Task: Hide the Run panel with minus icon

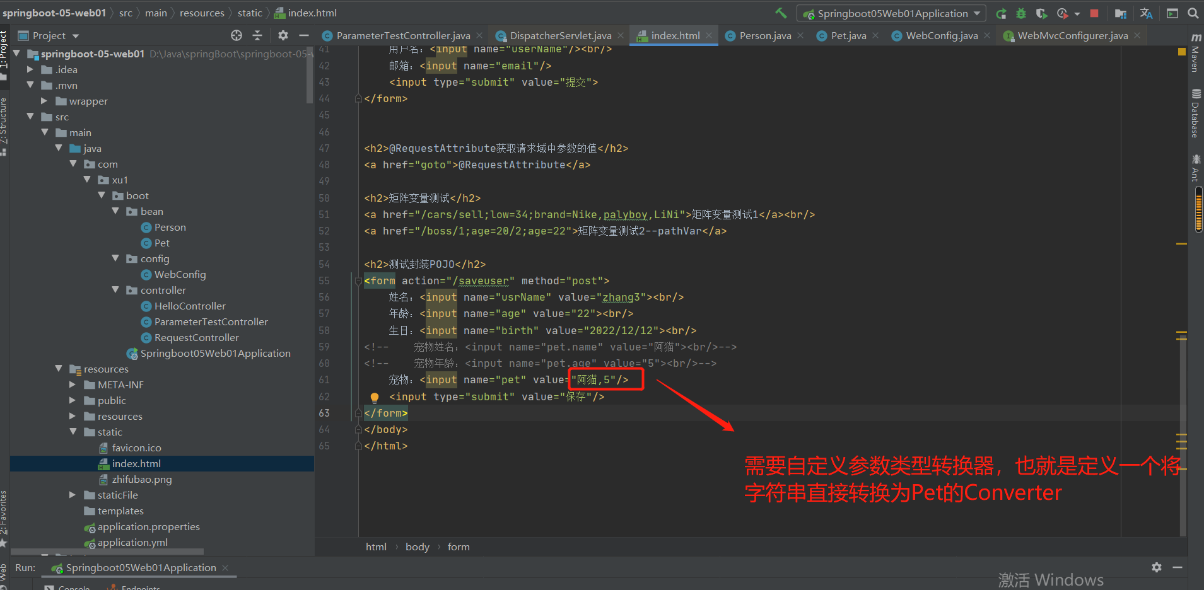Action: pos(1177,567)
